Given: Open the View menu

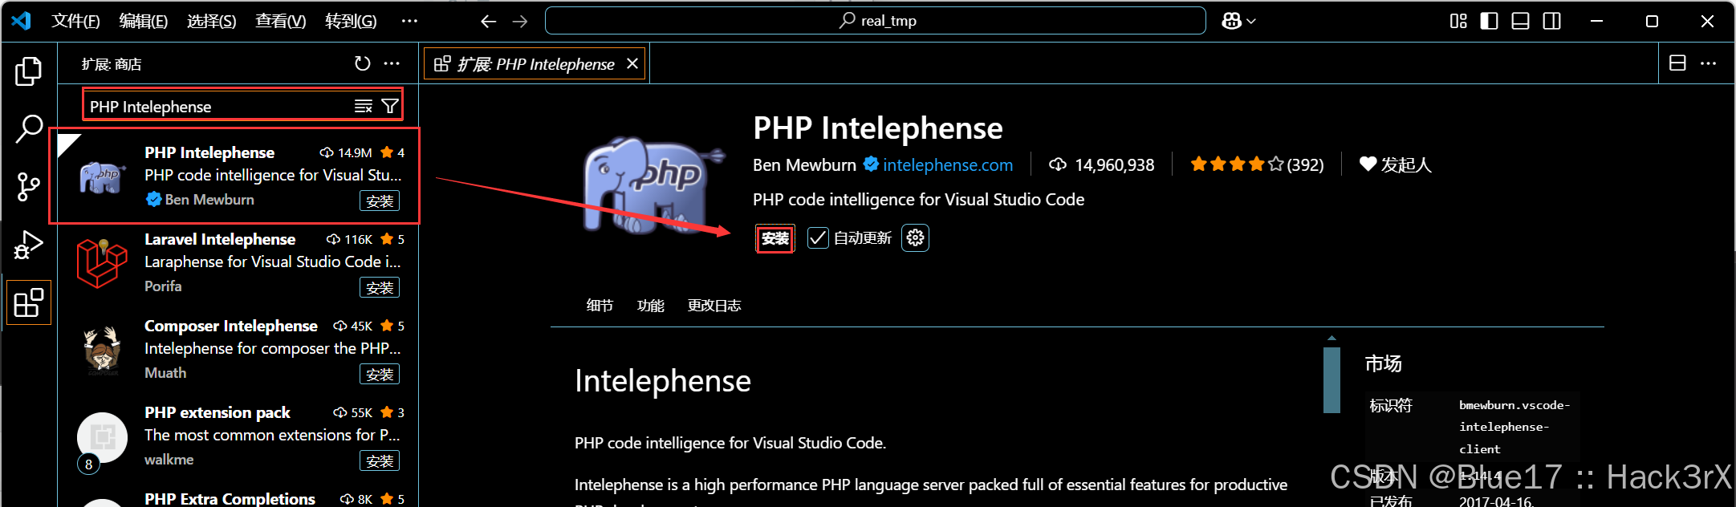Looking at the screenshot, I should 280,21.
